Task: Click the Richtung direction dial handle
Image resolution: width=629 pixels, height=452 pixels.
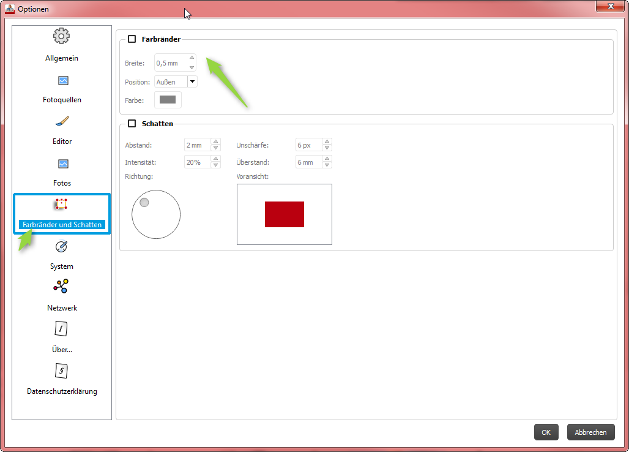Action: coord(144,203)
